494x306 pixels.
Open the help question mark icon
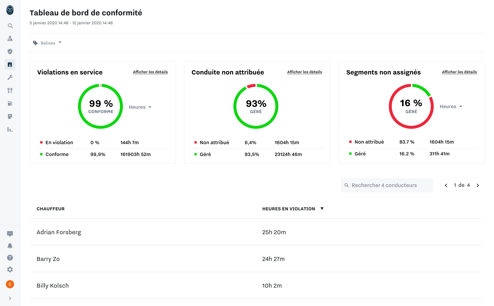(x=10, y=258)
